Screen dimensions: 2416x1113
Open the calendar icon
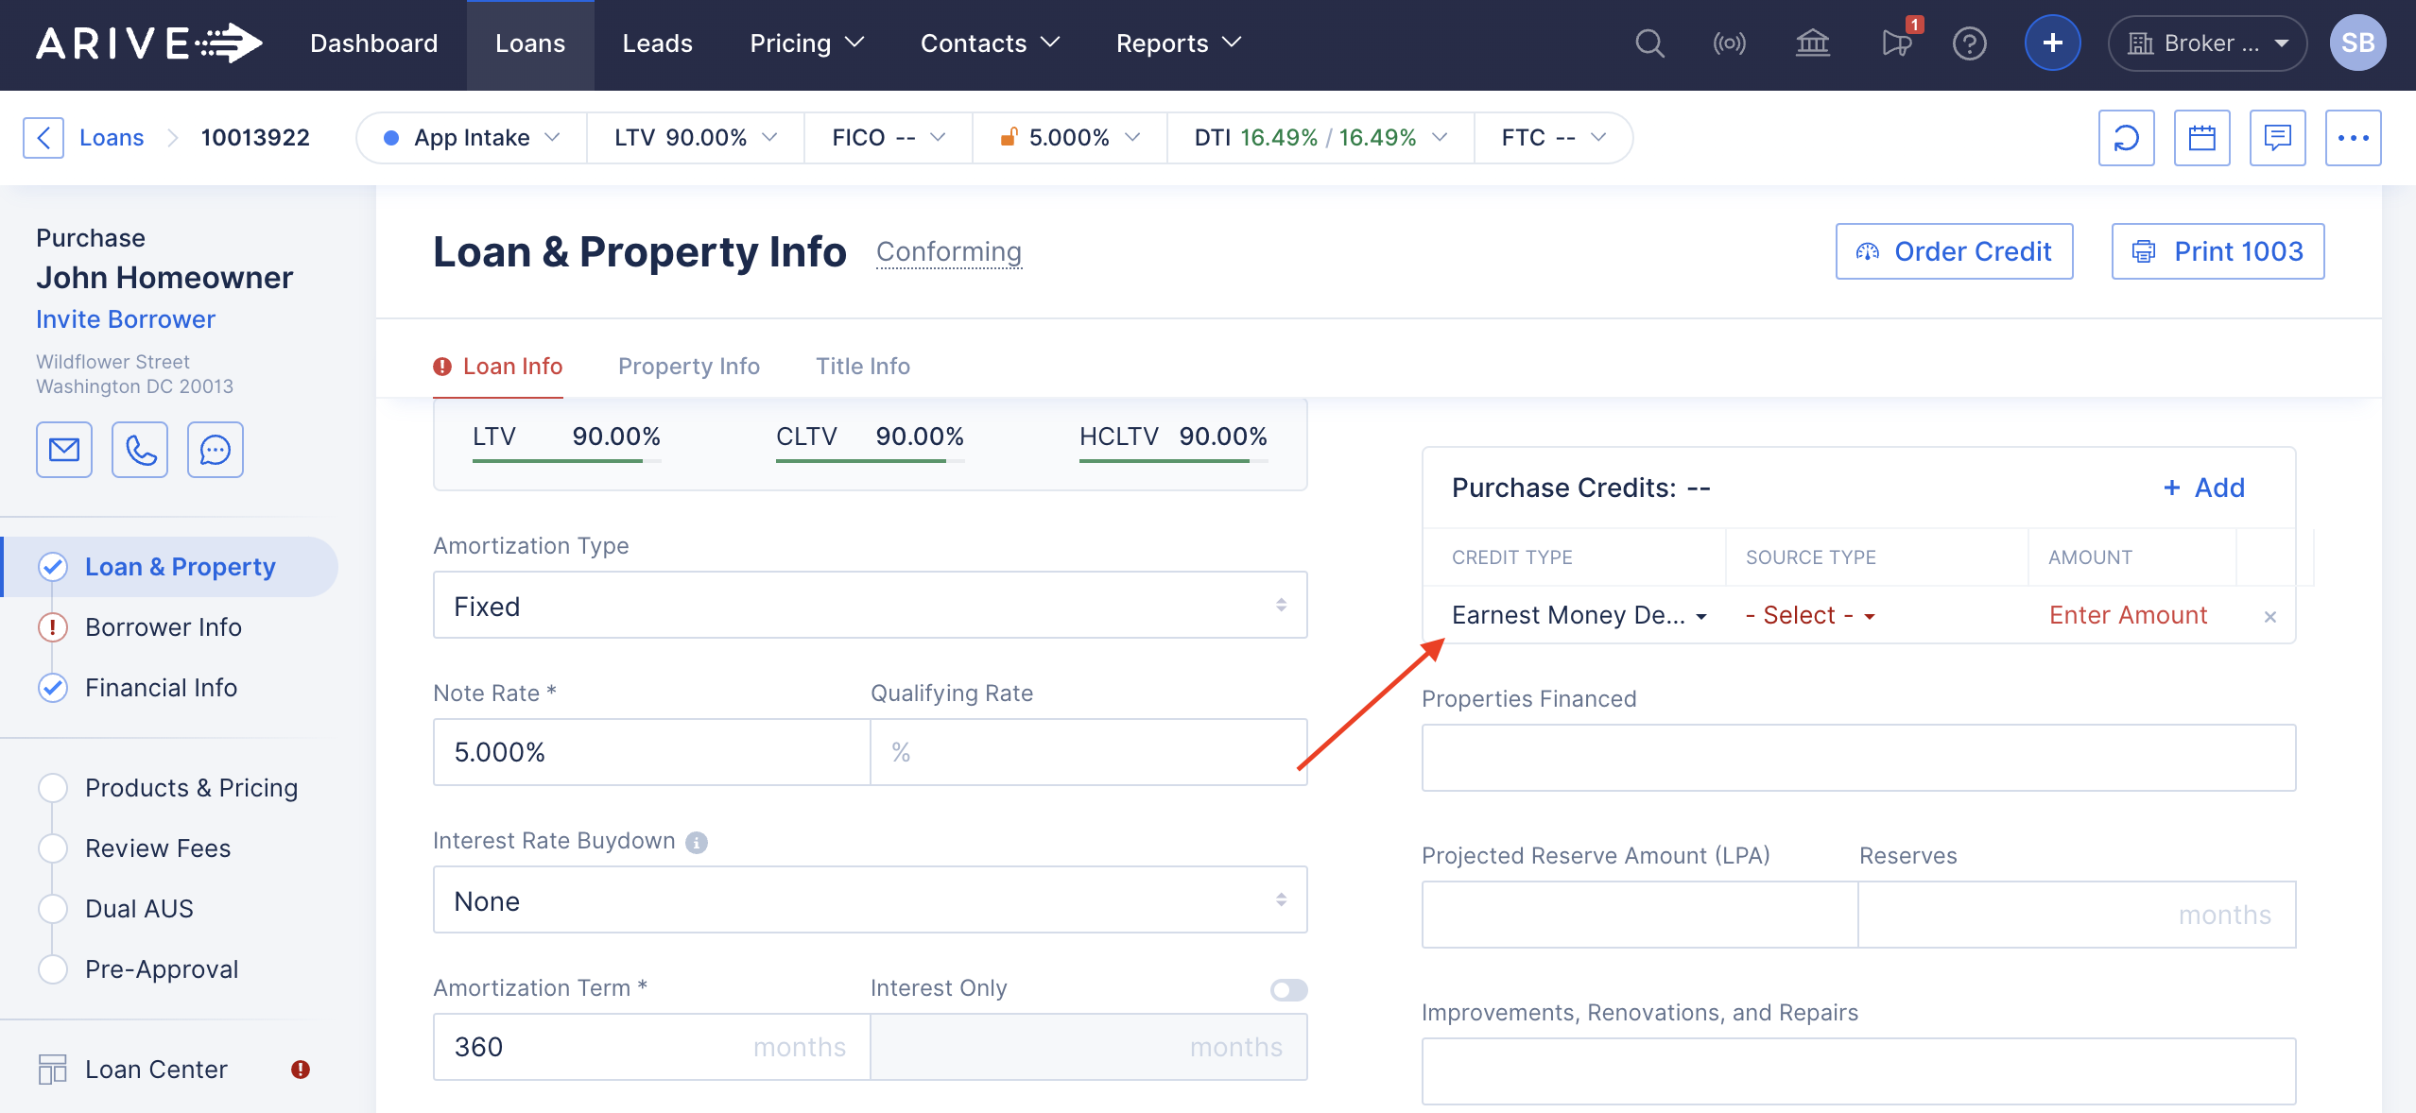(2201, 138)
